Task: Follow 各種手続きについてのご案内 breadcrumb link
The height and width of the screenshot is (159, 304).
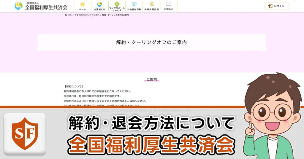Action: [x=87, y=15]
